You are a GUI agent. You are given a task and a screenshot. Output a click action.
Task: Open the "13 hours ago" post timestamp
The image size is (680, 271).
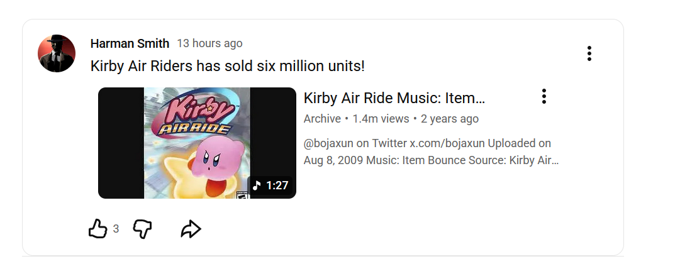pyautogui.click(x=209, y=43)
